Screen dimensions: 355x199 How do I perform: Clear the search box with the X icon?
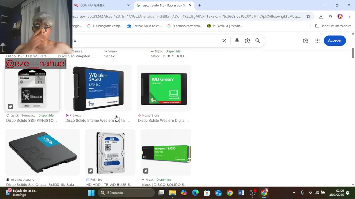coord(224,41)
